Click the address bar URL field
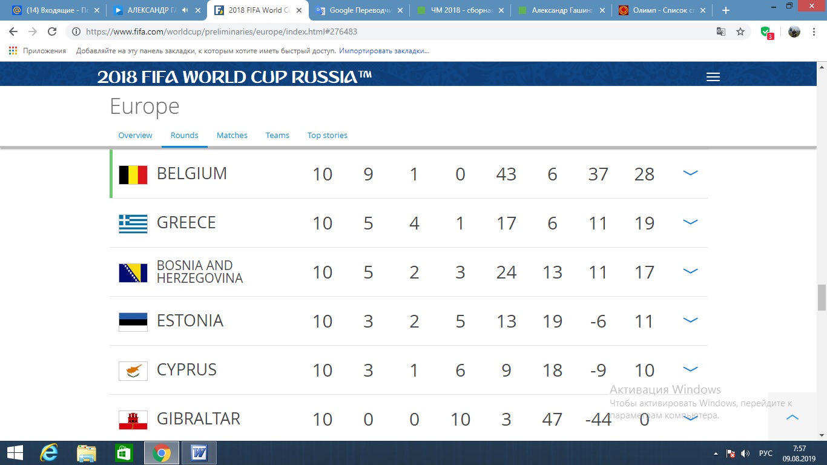 (x=394, y=32)
